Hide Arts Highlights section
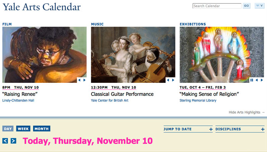Viewport: 267px width, 152px height. tap(246, 112)
